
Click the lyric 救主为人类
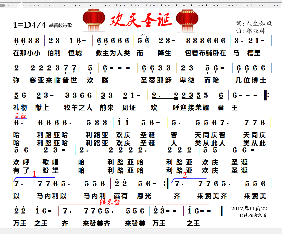click(113, 53)
